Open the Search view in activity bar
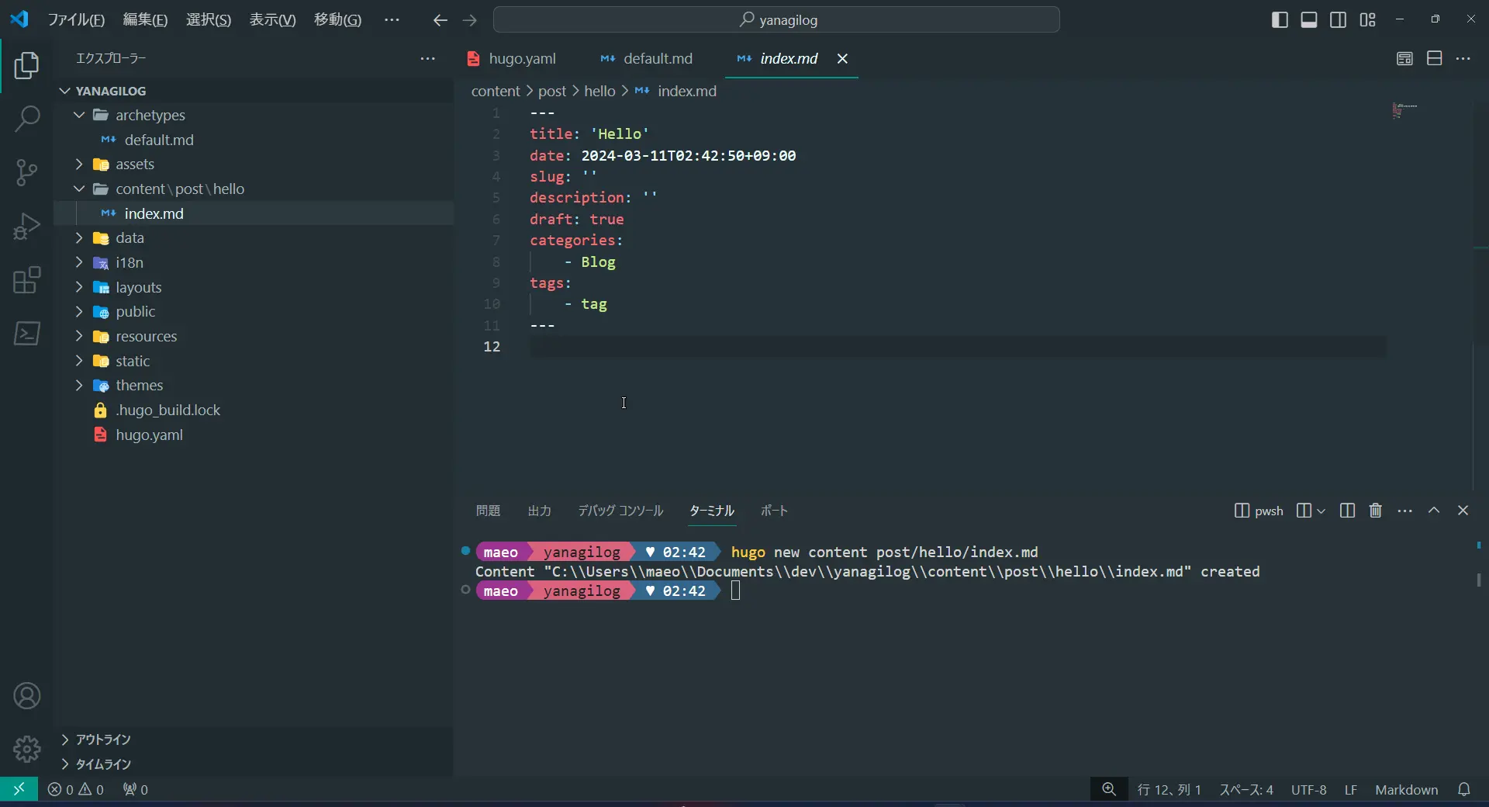 pyautogui.click(x=27, y=119)
